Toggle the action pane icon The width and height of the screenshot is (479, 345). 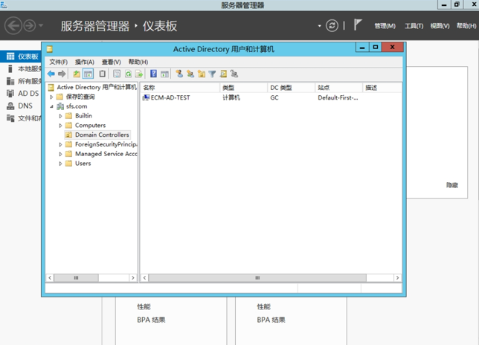[164, 74]
